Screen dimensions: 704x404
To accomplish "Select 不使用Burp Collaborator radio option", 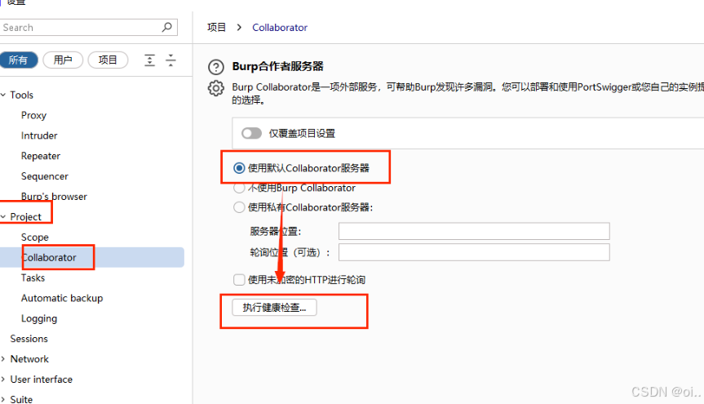I will click(239, 188).
